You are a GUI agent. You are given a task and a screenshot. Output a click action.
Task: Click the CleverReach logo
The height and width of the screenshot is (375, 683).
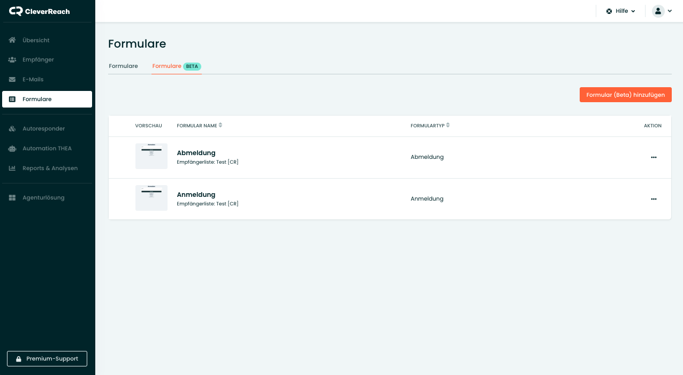coord(39,11)
